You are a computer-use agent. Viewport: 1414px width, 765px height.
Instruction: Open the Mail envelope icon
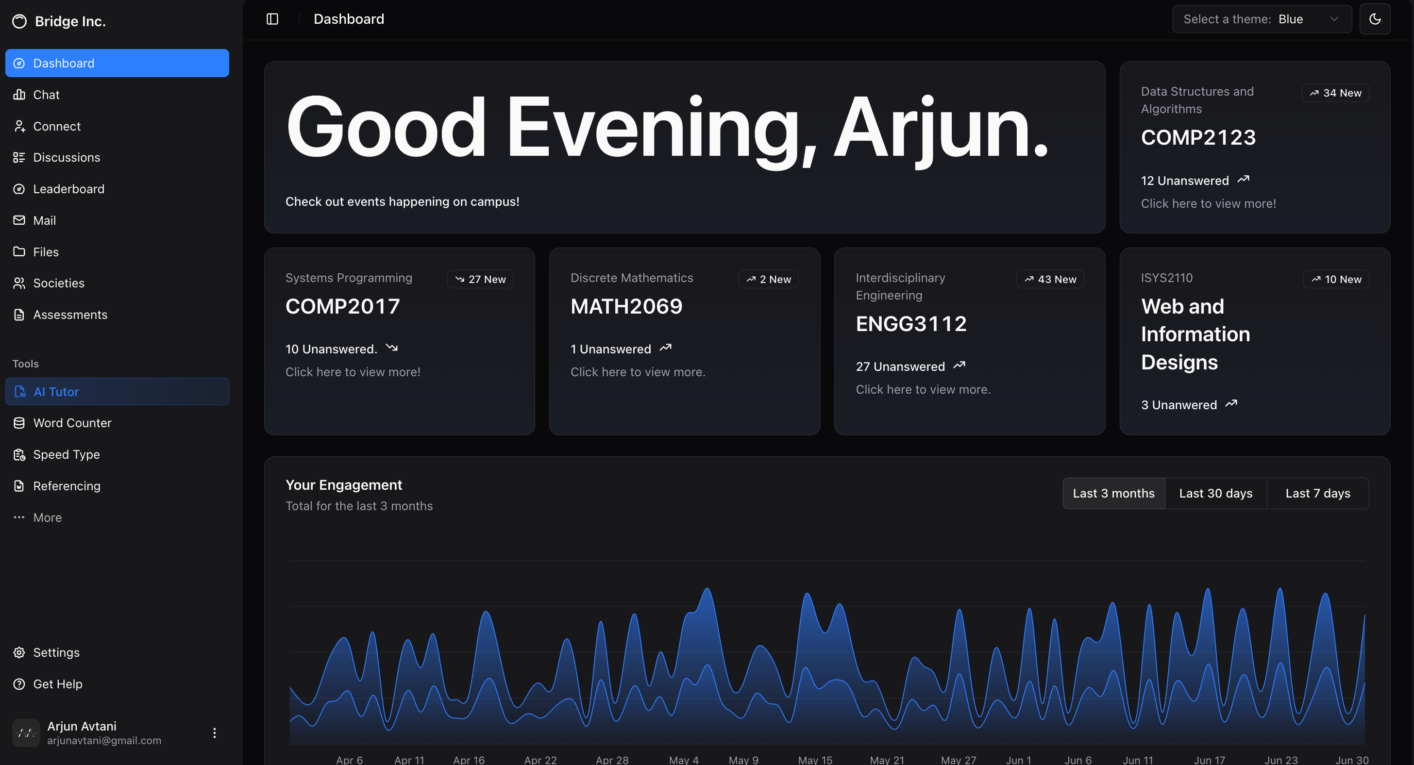pos(20,220)
